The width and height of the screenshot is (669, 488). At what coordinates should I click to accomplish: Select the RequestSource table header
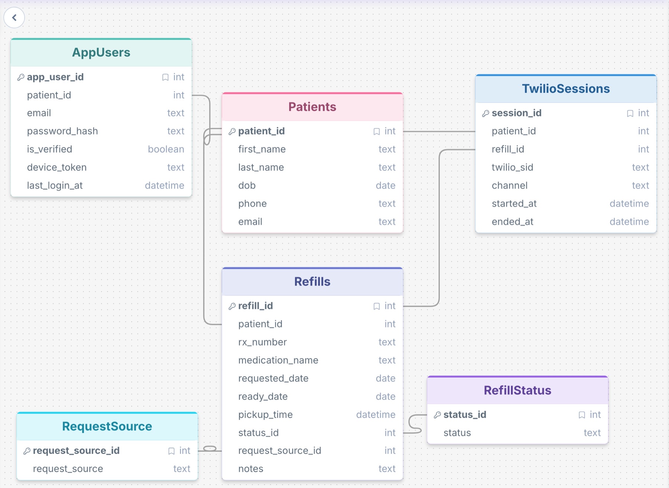107,426
